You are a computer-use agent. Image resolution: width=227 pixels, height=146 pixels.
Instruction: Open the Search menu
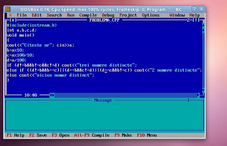(x=54, y=15)
